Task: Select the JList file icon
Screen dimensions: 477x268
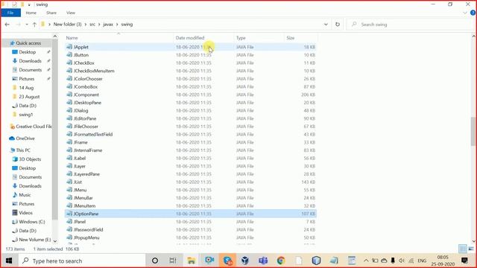Action: tap(69, 182)
